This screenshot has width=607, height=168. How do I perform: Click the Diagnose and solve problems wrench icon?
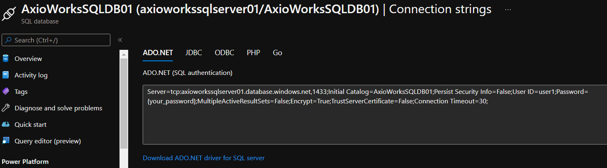click(5, 108)
